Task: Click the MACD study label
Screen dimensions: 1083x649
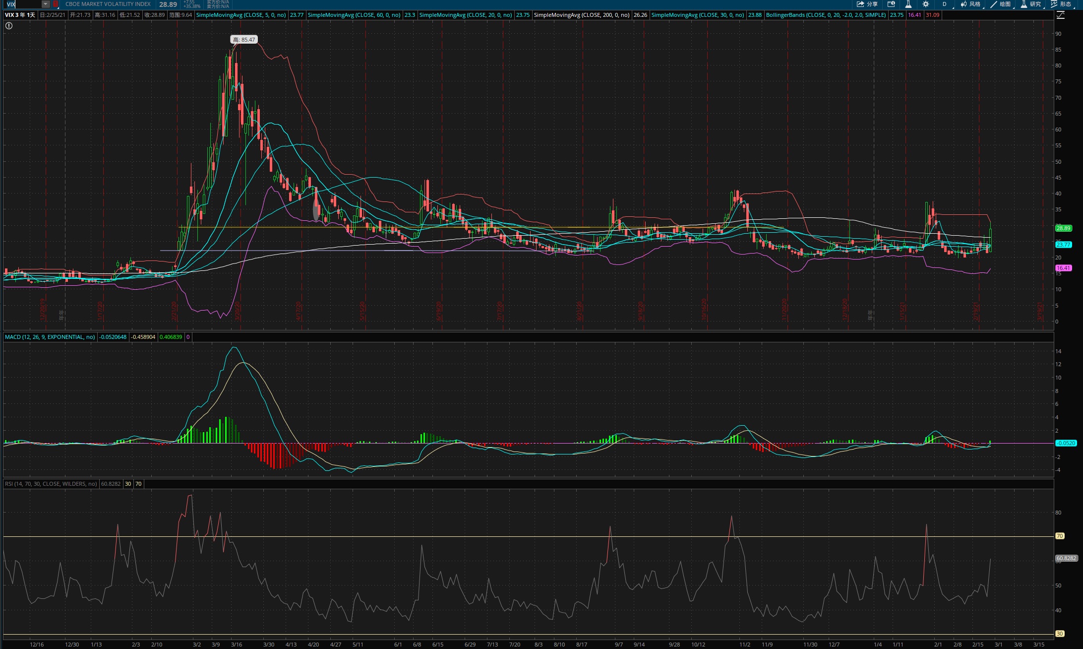Action: click(50, 337)
